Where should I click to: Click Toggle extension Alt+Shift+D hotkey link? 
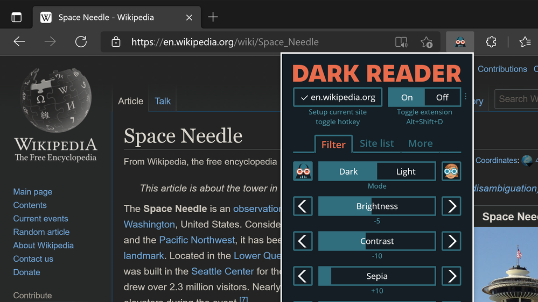click(424, 117)
